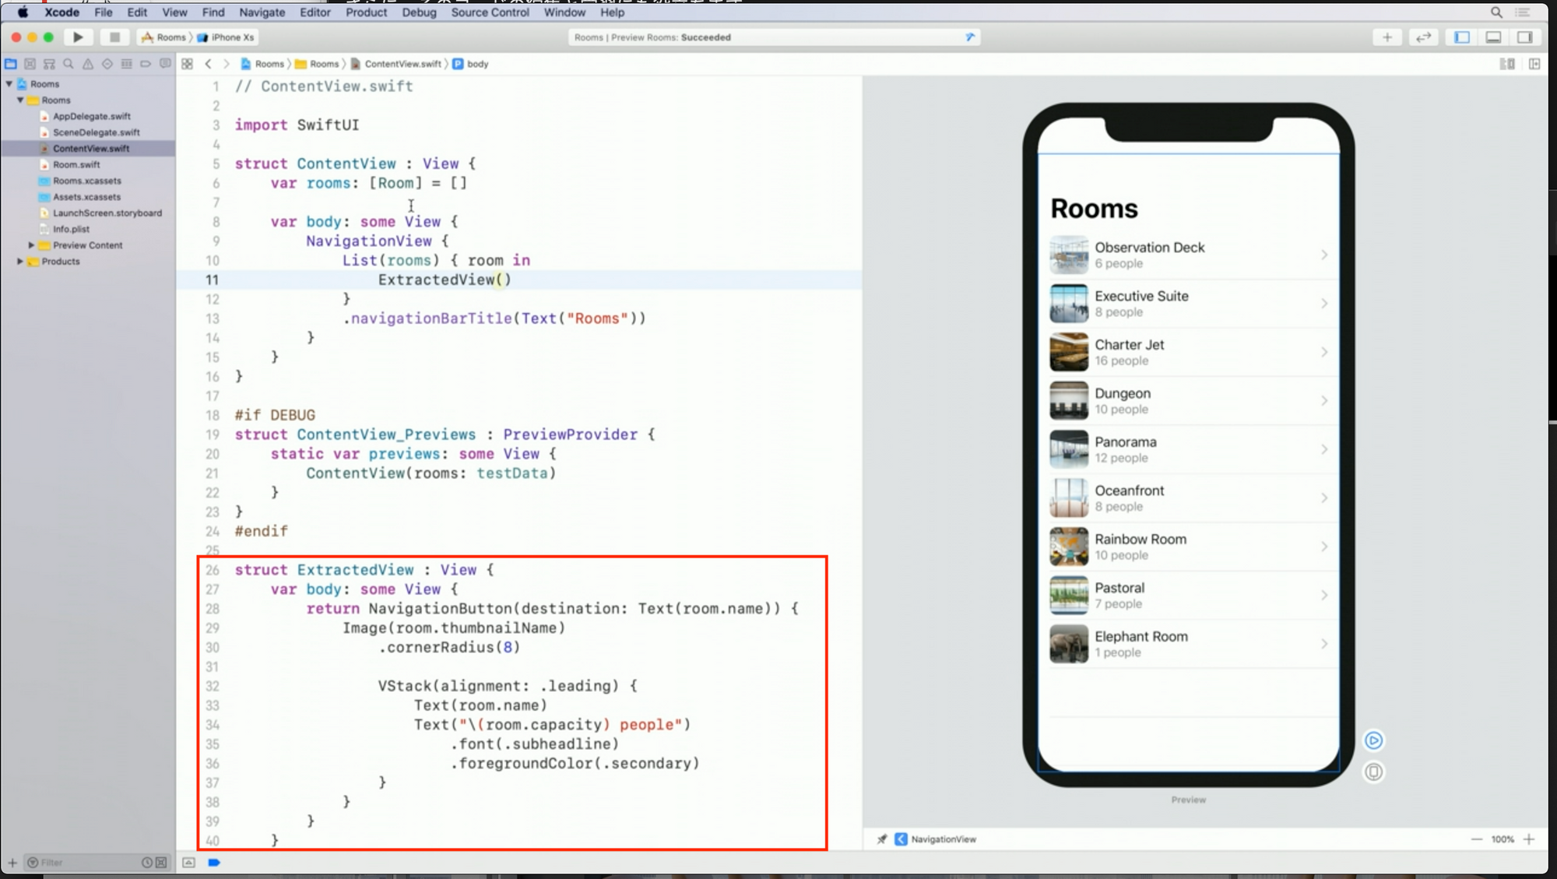Click the code review arrows button
Screen dimensions: 1557x879
coord(1423,37)
